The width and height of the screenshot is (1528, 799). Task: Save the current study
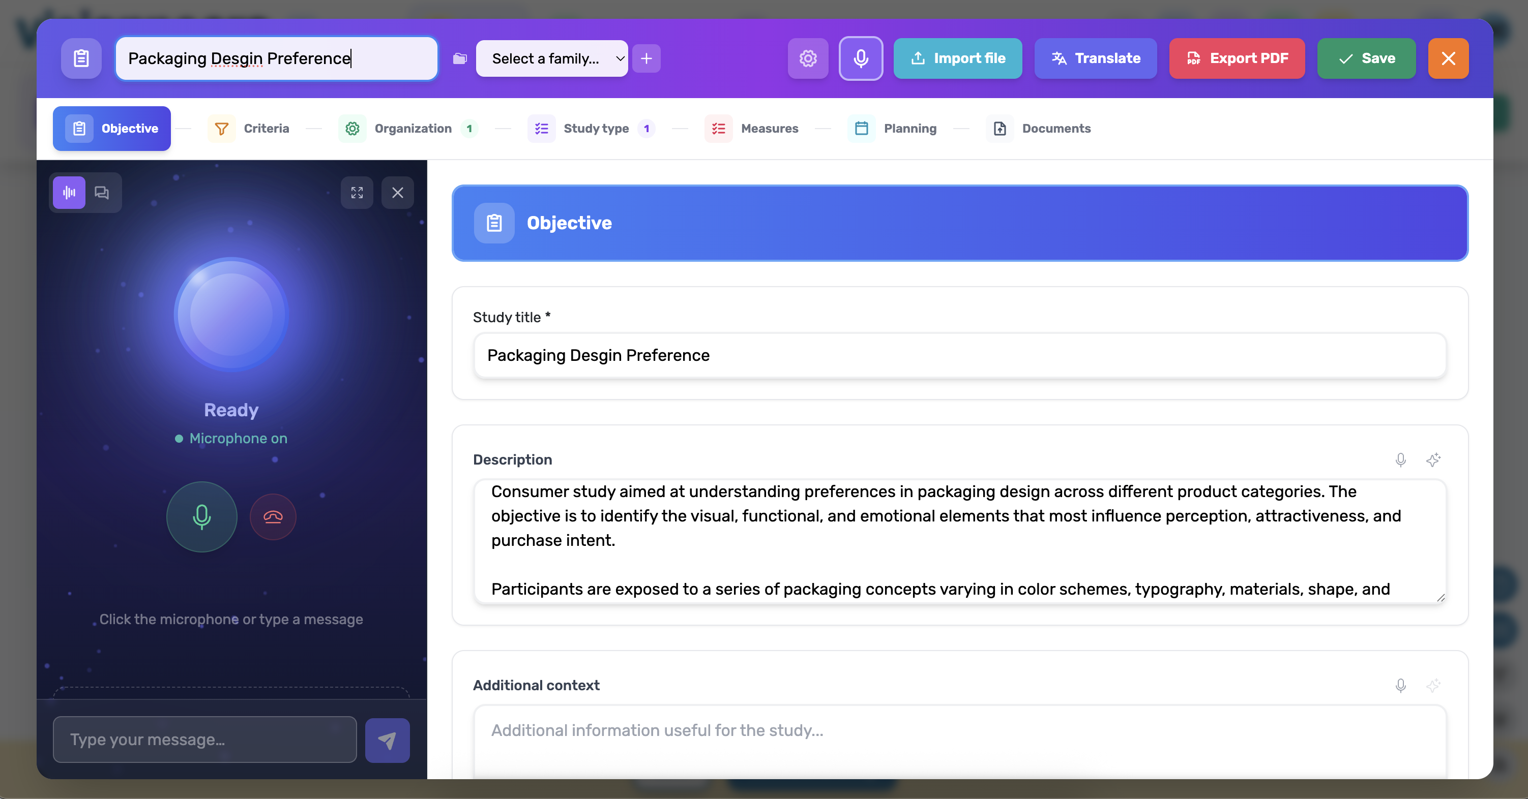[1365, 58]
